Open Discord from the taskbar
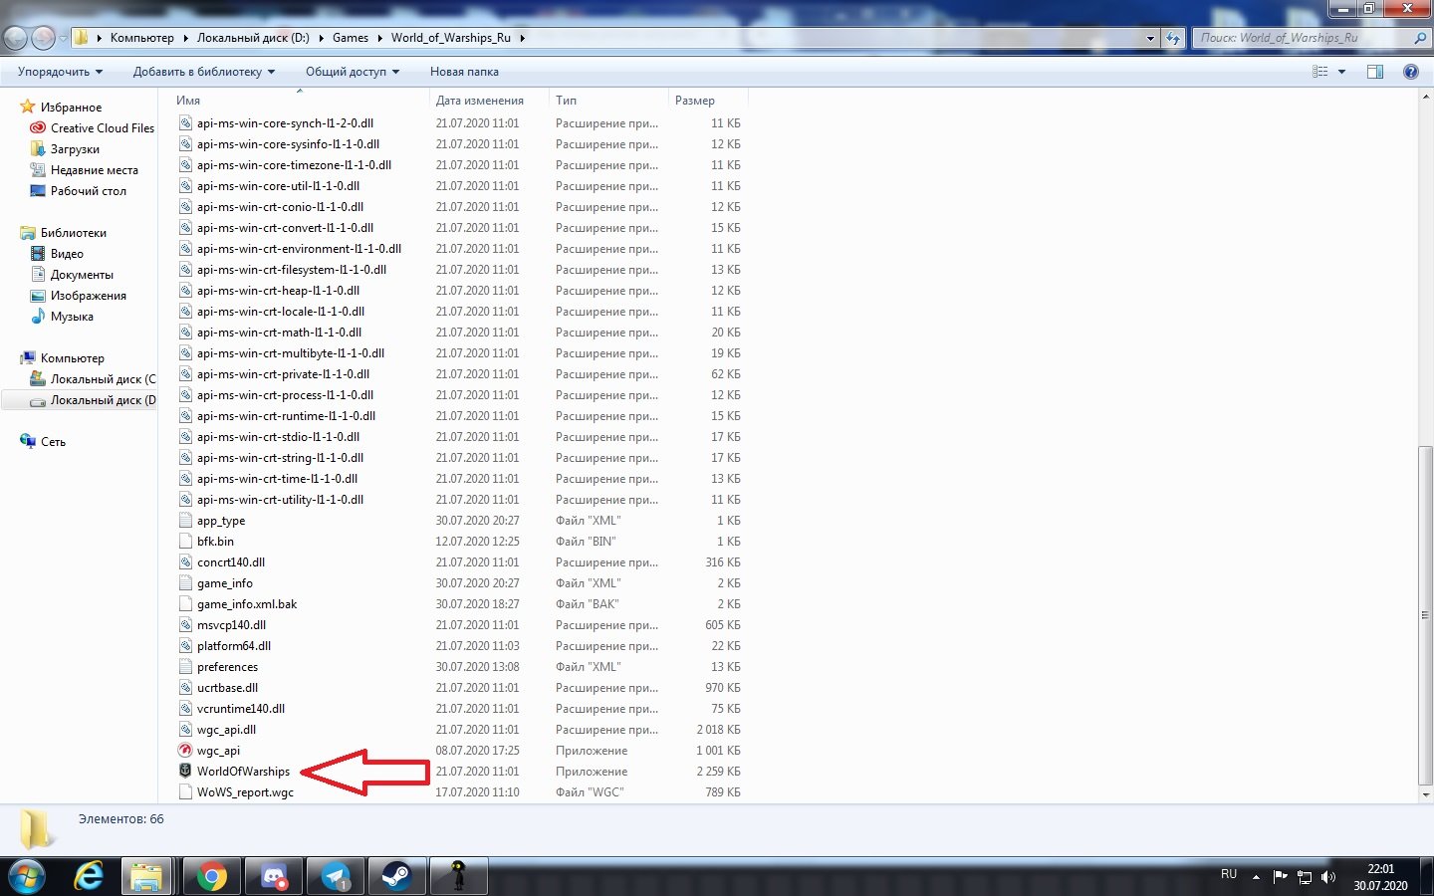 (x=274, y=876)
